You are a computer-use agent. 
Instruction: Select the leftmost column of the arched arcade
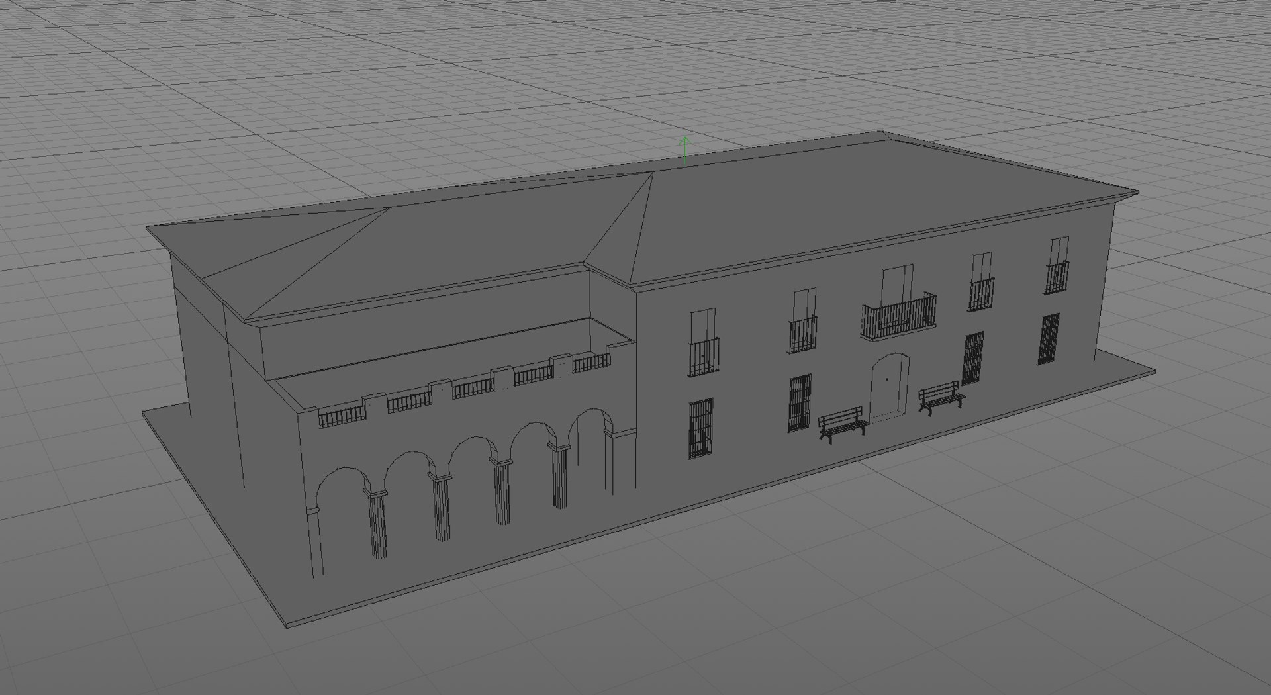coord(377,523)
